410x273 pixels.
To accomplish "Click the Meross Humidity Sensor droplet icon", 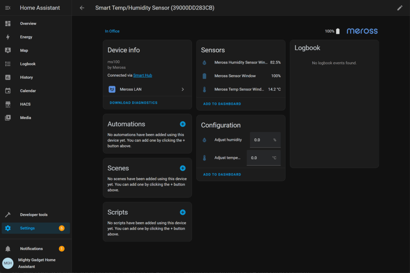I will coord(204,63).
